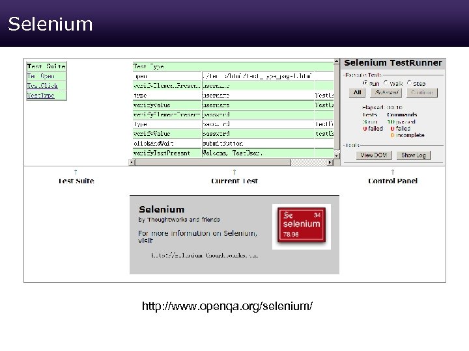Click the All button in TestRunner
The image size is (469, 351).
pyautogui.click(x=358, y=92)
